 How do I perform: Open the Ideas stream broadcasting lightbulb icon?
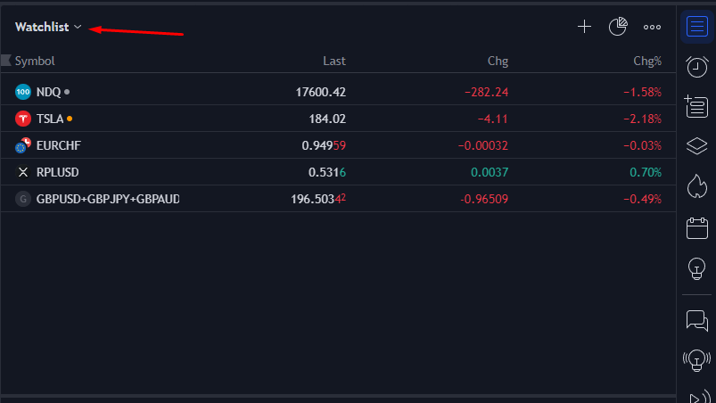click(x=696, y=360)
